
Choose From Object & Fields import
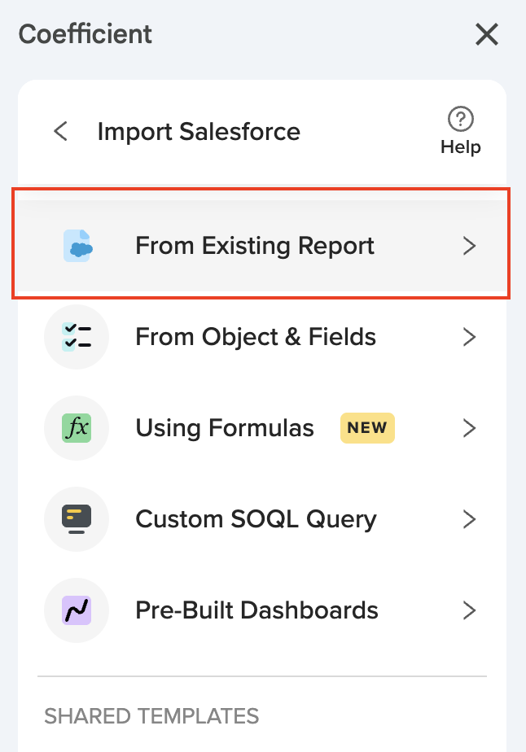256,337
